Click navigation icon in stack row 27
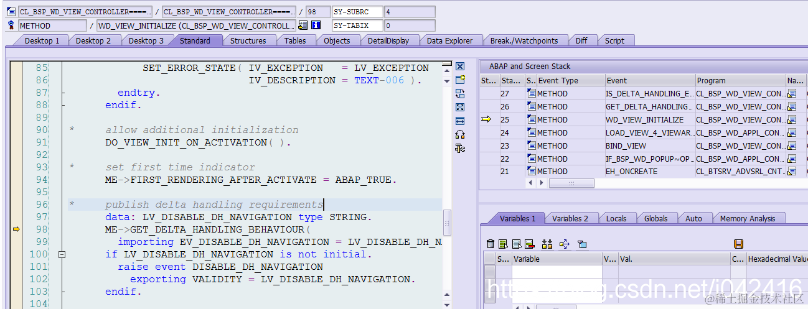 [792, 93]
